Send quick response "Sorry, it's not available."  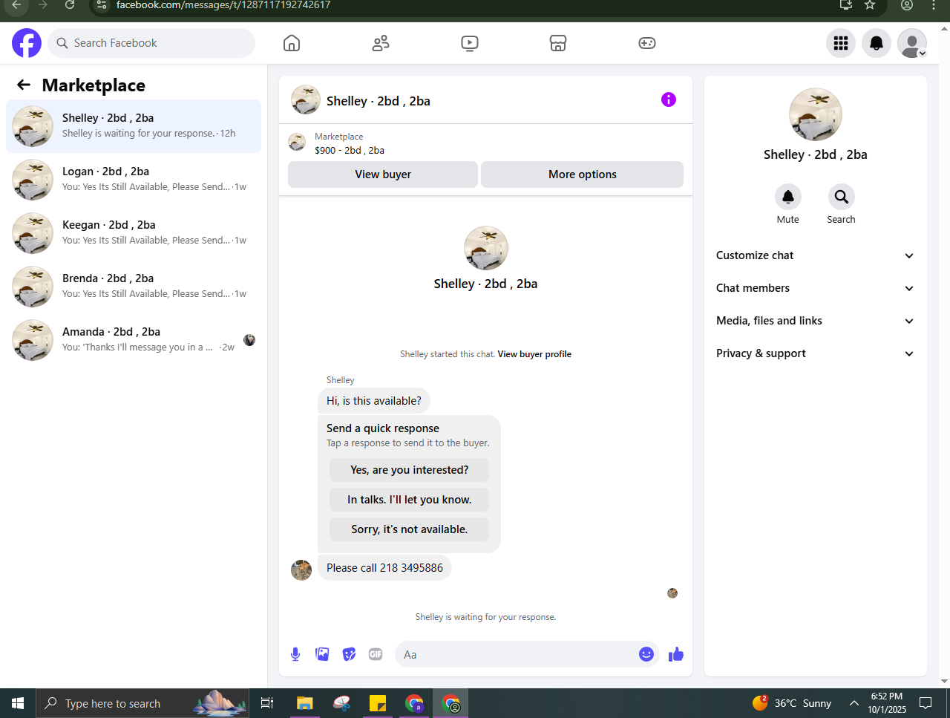(410, 529)
